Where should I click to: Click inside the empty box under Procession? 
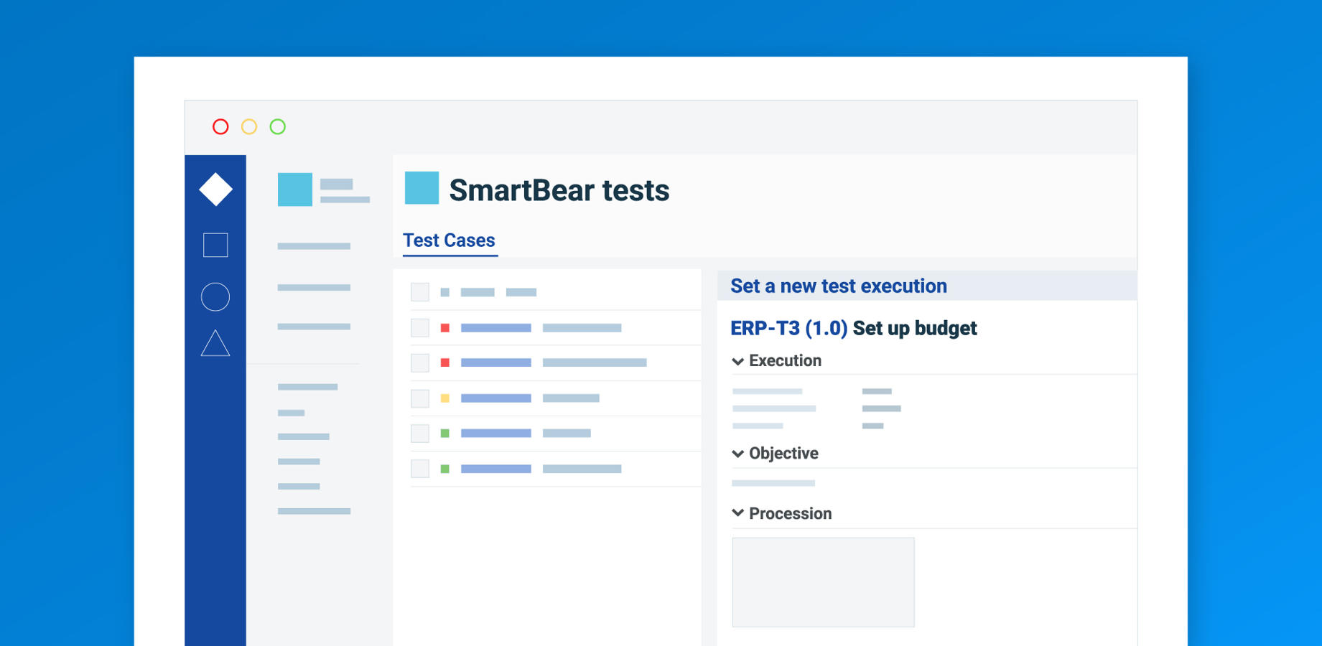coord(823,582)
